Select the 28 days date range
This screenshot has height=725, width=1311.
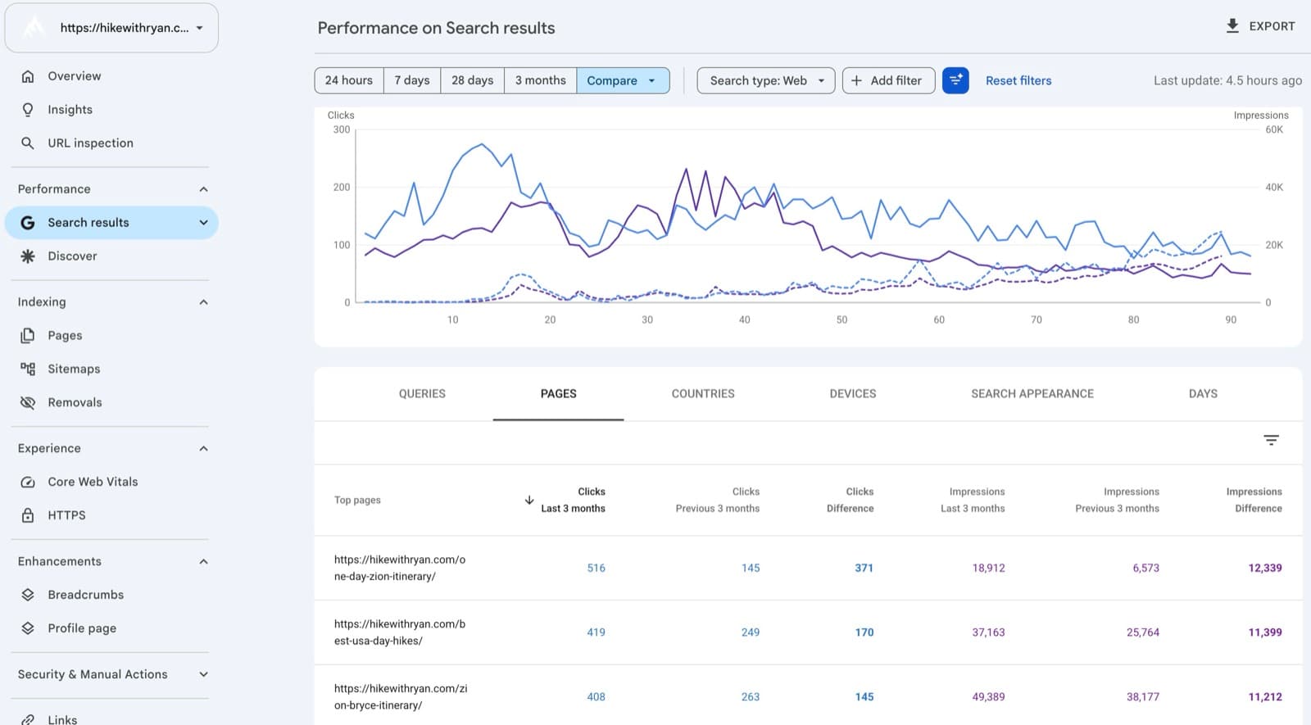click(473, 80)
